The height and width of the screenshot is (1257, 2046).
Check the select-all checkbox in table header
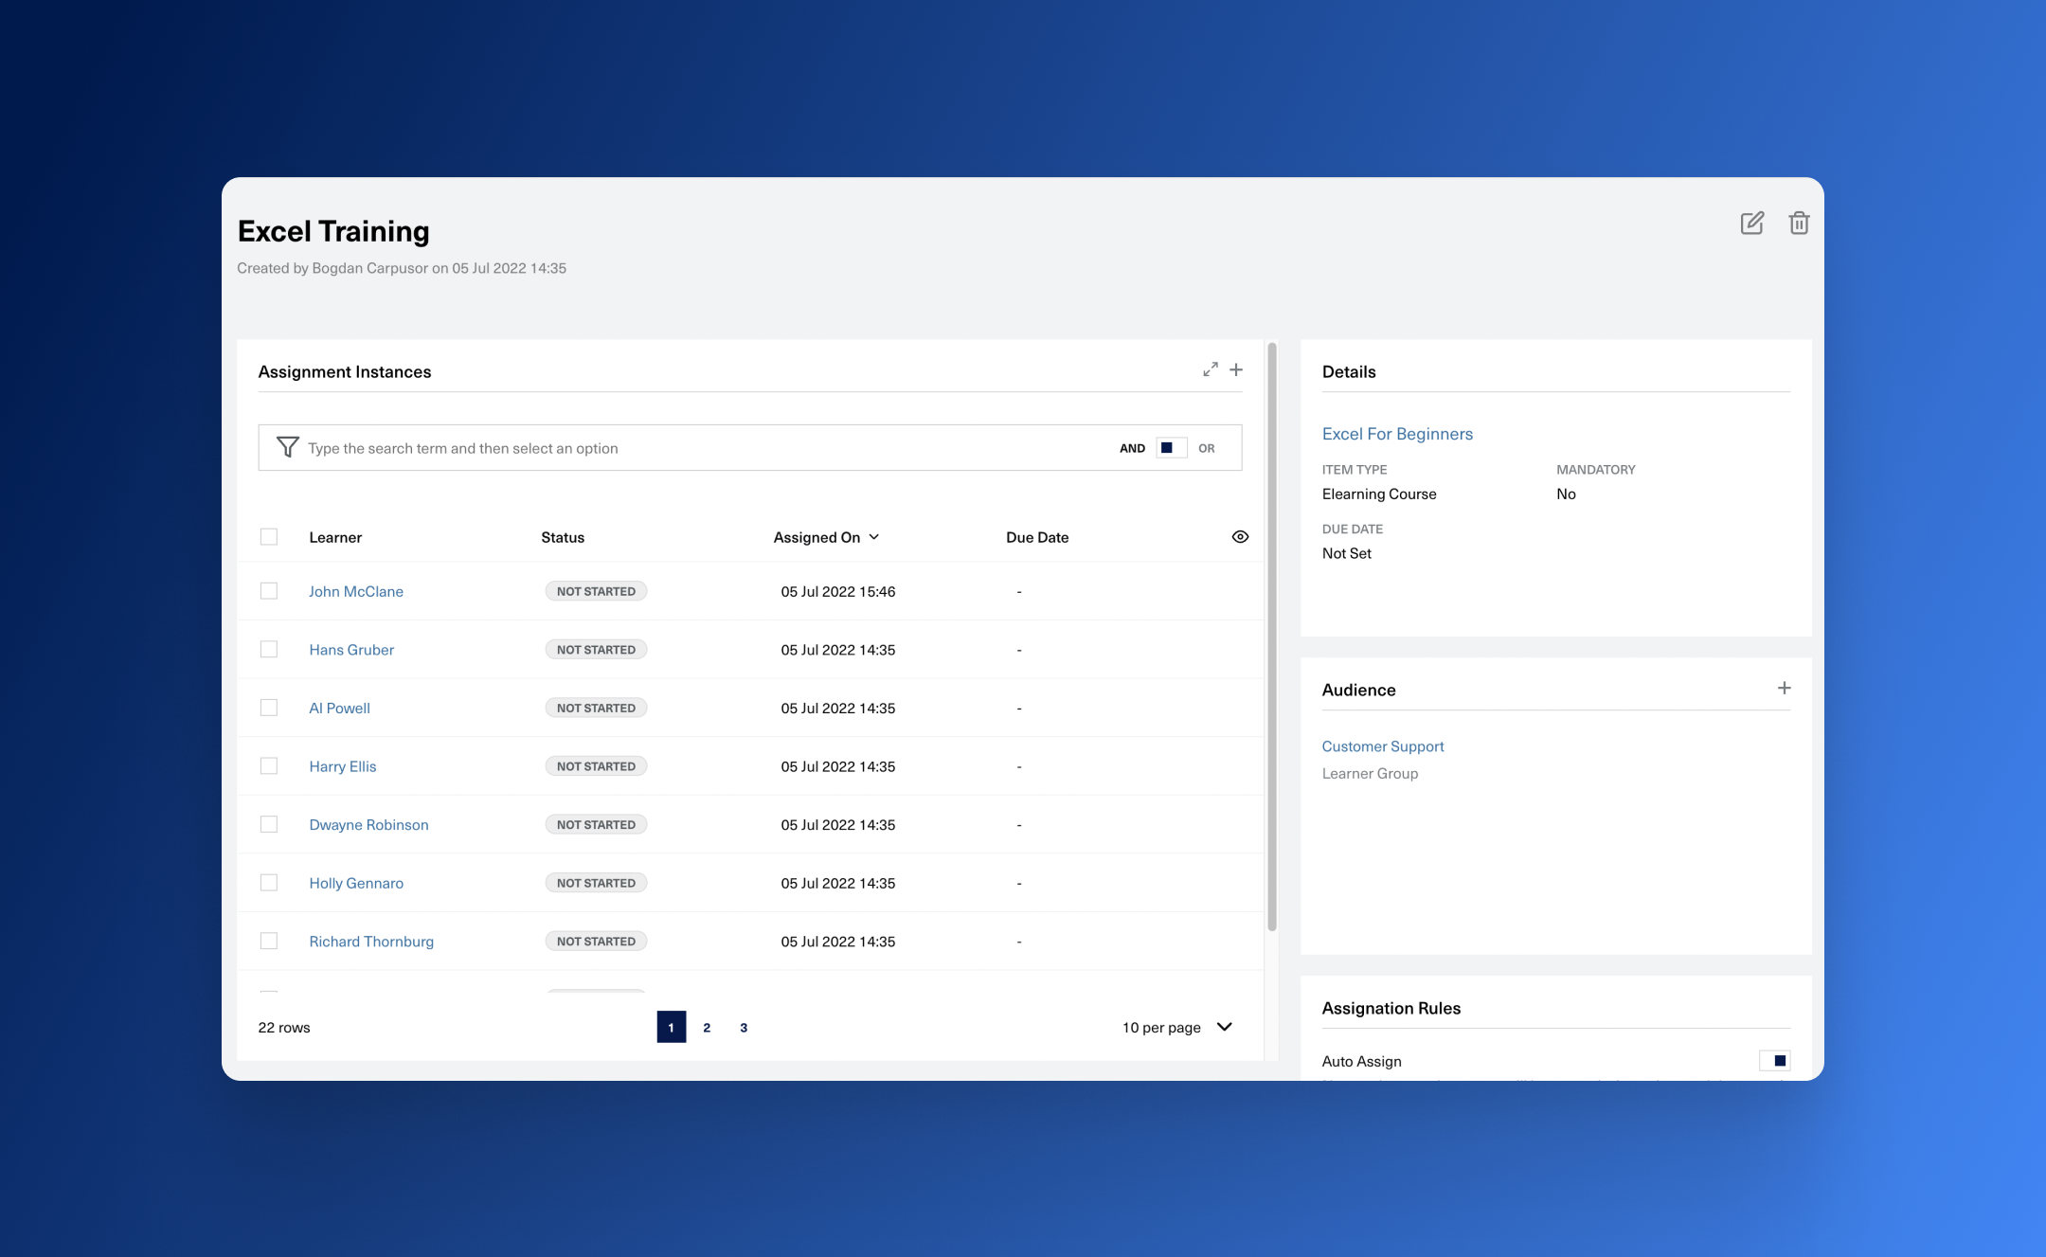[x=269, y=537]
